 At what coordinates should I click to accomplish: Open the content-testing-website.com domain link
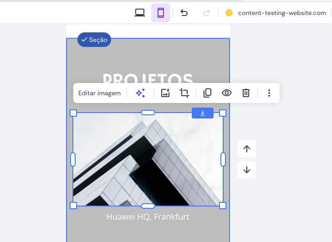click(282, 13)
